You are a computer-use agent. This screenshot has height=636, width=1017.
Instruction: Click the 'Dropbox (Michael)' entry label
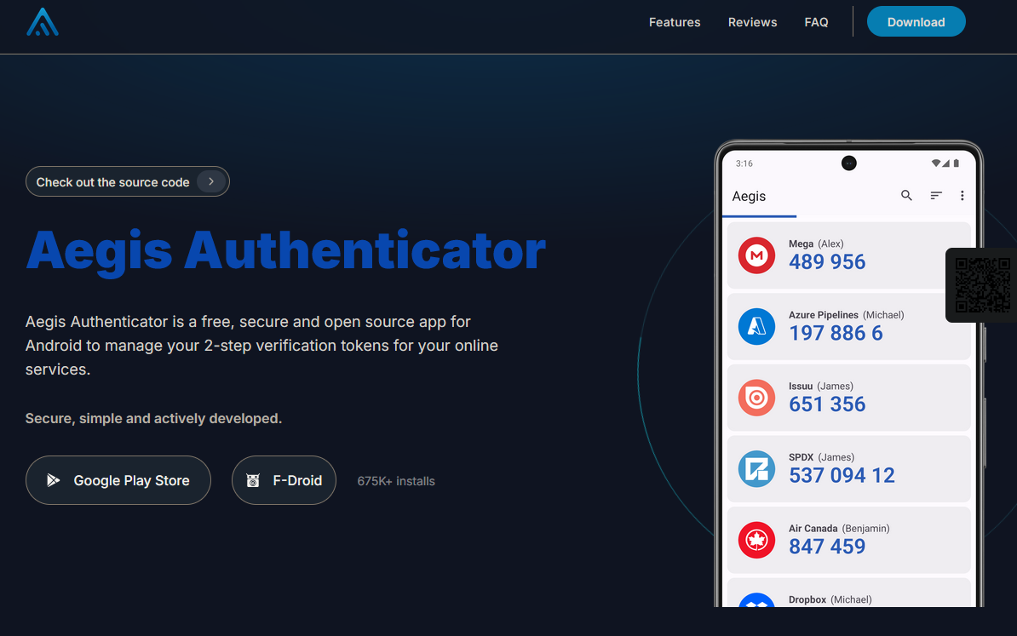coord(830,599)
